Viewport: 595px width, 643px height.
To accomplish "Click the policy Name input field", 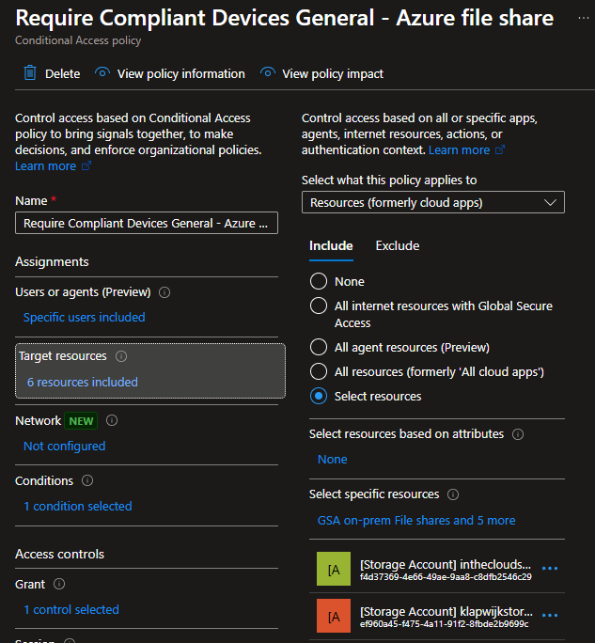I will 147,223.
